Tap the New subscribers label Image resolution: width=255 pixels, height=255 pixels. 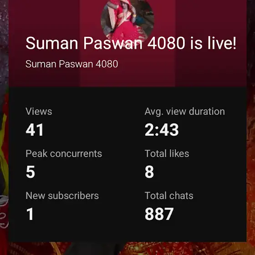point(62,195)
